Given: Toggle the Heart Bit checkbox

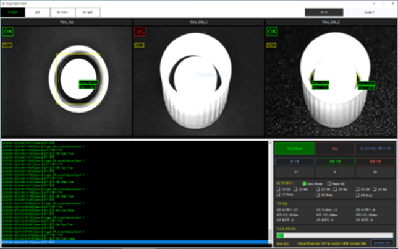Looking at the screenshot, I should click(x=329, y=183).
